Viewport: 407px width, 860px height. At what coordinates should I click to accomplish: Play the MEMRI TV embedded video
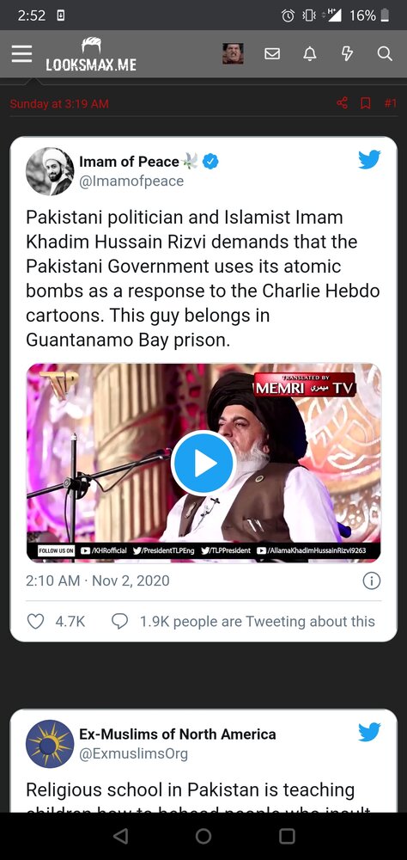[203, 463]
